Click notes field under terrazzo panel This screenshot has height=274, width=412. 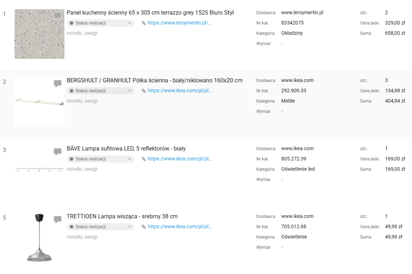[x=82, y=33]
